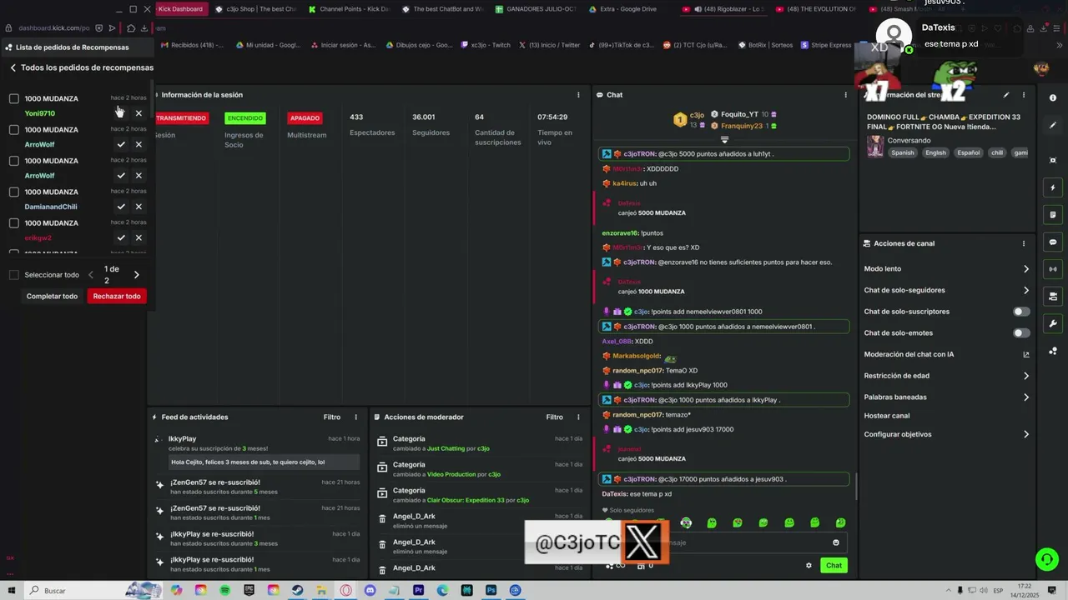This screenshot has width=1068, height=600.
Task: Send message with green Chat button
Action: [834, 565]
